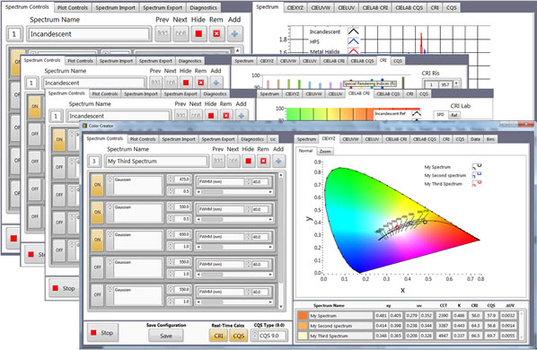Click My Spectrum legend marker icon
The height and width of the screenshot is (350, 537).
[477, 167]
